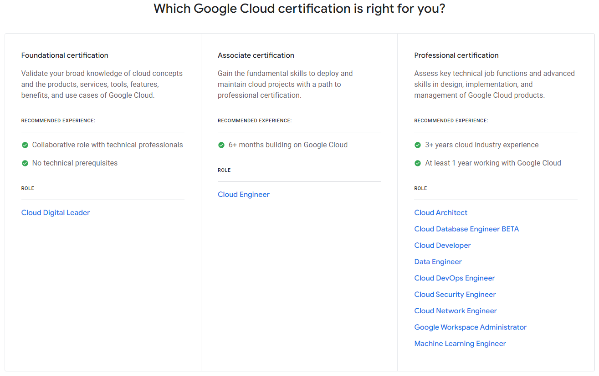The image size is (599, 376).
Task: Open the Machine Learning Engineer link
Action: pyautogui.click(x=460, y=343)
